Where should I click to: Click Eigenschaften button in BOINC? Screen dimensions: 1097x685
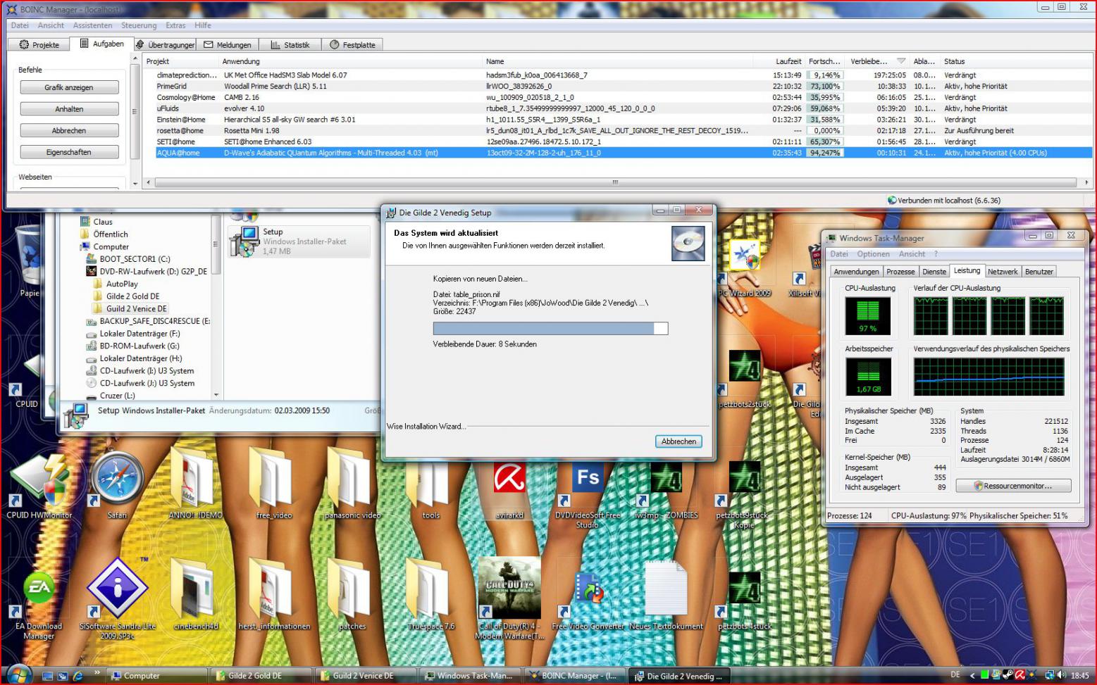coord(69,152)
